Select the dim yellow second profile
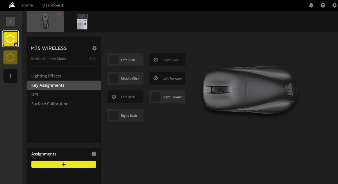338x184 pixels. click(10, 57)
